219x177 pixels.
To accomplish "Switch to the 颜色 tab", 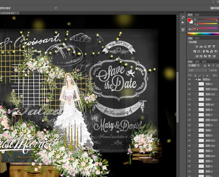I will [x=190, y=15].
